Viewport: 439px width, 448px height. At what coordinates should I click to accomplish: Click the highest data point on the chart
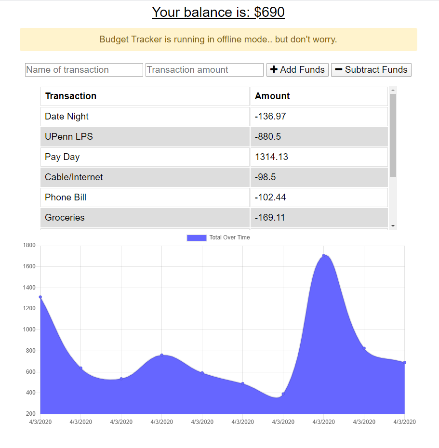(x=323, y=255)
